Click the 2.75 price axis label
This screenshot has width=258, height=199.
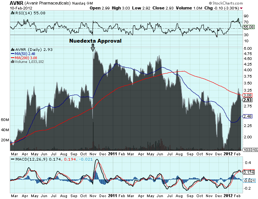(248, 106)
